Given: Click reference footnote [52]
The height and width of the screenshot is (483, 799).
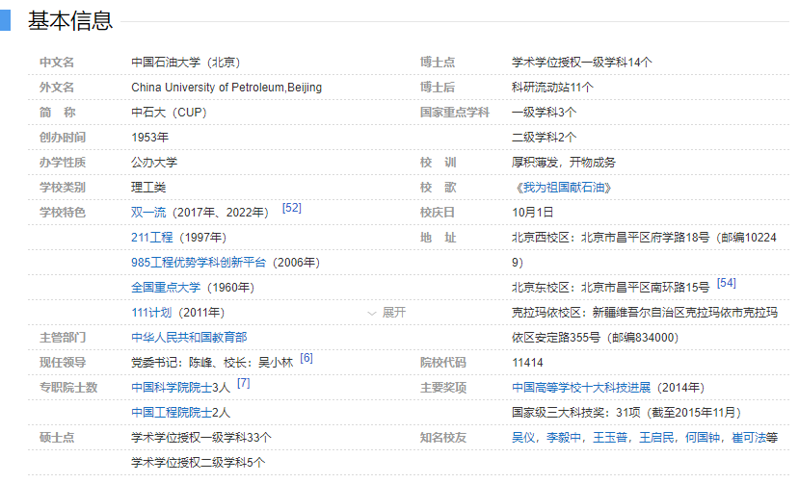Looking at the screenshot, I should [291, 208].
